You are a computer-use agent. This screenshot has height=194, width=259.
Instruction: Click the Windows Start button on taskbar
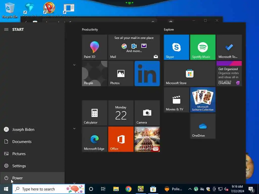(6, 189)
